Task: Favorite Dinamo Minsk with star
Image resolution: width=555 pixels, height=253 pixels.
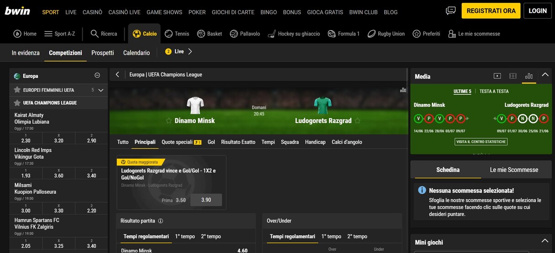Action: [169, 121]
